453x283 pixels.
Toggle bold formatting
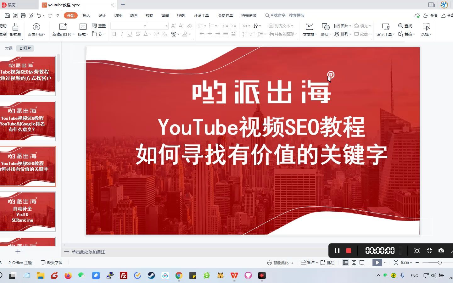coord(114,34)
